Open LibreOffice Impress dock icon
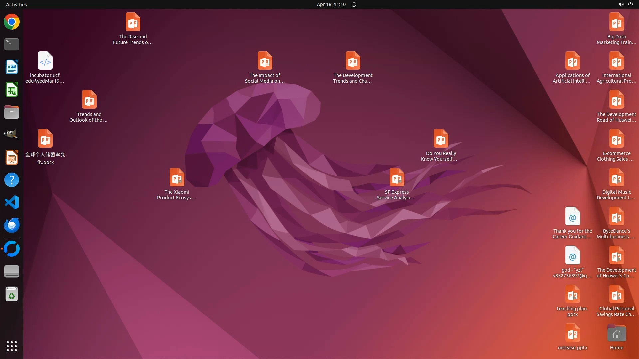 pos(12,157)
